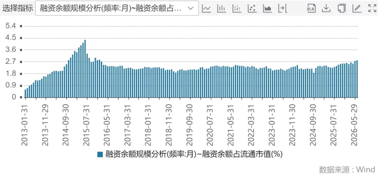Click the 选择指标 label

17,8
